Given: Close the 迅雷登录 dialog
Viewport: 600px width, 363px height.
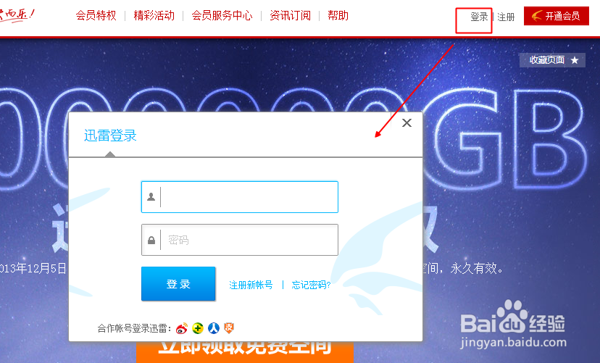Looking at the screenshot, I should point(407,122).
